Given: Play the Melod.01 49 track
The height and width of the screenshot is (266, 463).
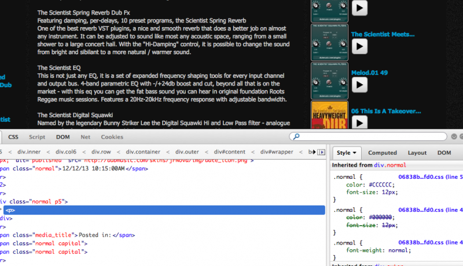Looking at the screenshot, I should (359, 85).
